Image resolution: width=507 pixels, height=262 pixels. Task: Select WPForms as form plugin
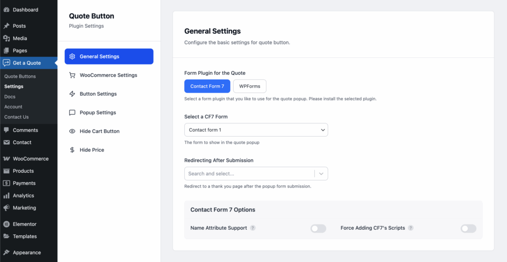(250, 86)
